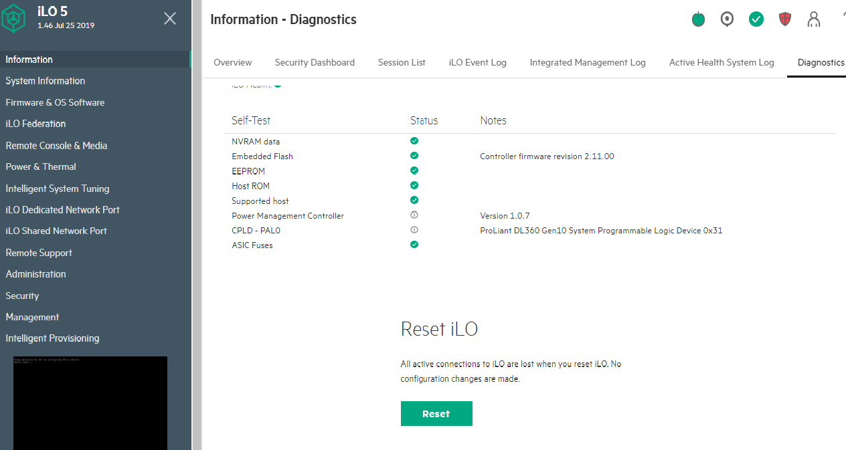Click the Host ROM row label
Viewport: 846px width, 450px height.
[x=251, y=186]
